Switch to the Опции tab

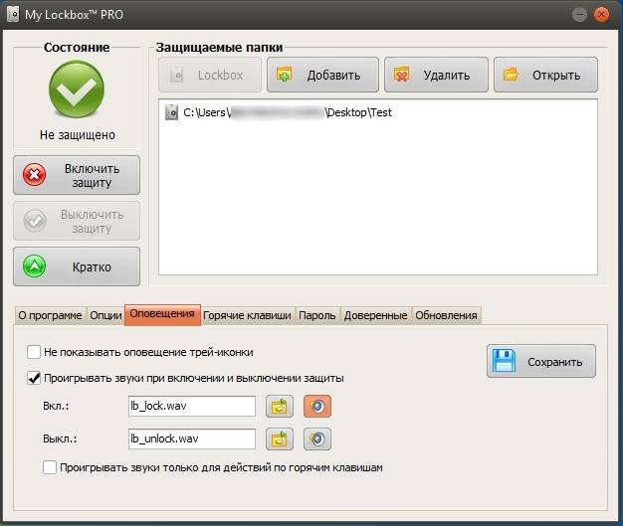click(105, 315)
